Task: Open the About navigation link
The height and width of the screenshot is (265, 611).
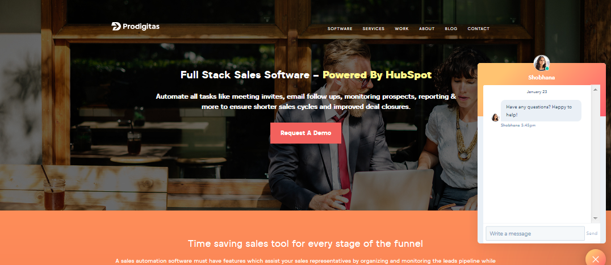Action: coord(426,29)
